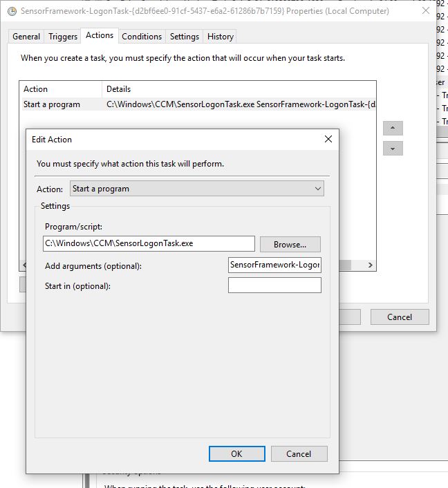Cancel the Edit Action dialog
This screenshot has height=488, width=448.
pos(299,453)
